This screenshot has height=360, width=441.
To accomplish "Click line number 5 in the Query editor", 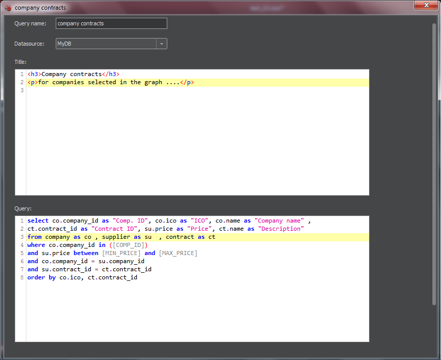I will 21,253.
